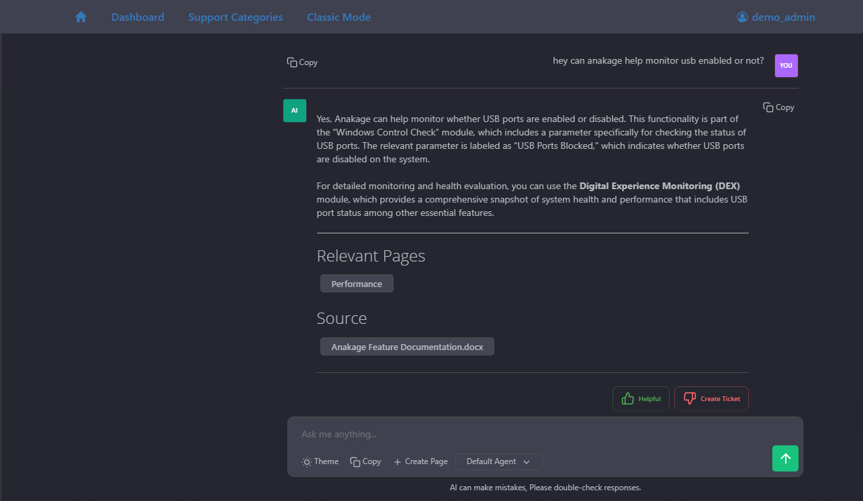Image resolution: width=863 pixels, height=501 pixels.
Task: Click Create Ticket thumbs-down button
Action: [x=711, y=398]
